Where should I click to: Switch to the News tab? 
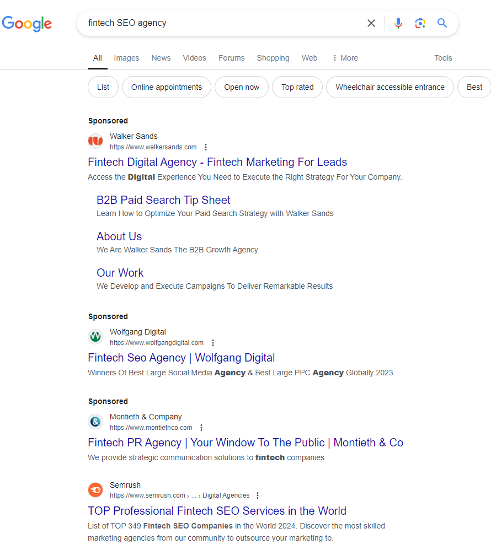(x=161, y=58)
